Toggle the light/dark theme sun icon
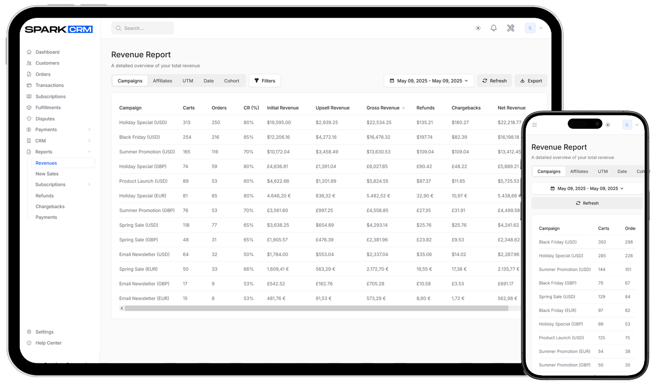The height and width of the screenshot is (384, 656). [478, 28]
